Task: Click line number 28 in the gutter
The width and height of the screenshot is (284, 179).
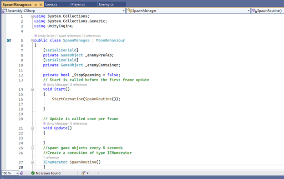Action: click(x=20, y=167)
